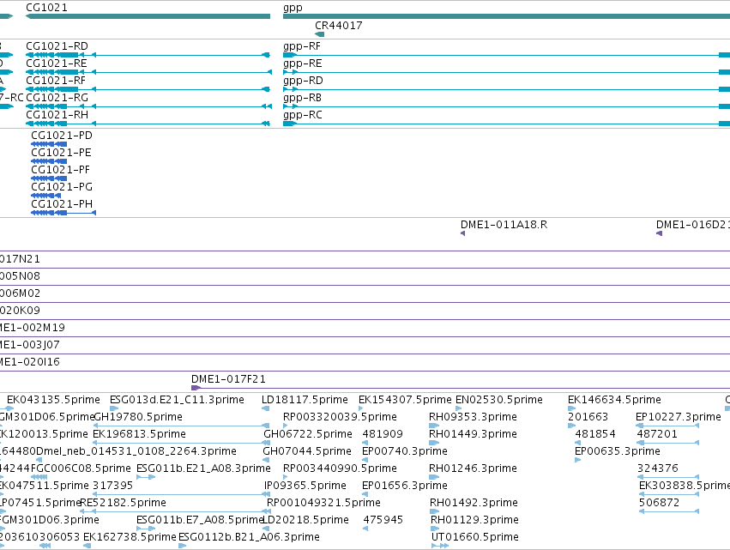Open transcript gpp-RD

[303, 81]
